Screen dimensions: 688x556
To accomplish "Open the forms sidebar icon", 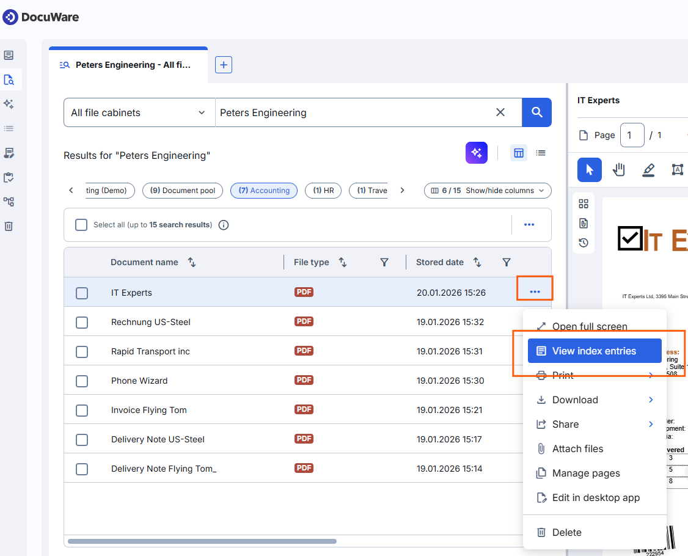I will (9, 153).
